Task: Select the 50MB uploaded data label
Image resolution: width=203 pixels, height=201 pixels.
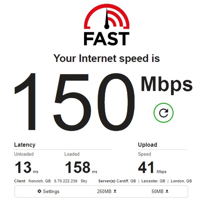Action: [x=157, y=191]
